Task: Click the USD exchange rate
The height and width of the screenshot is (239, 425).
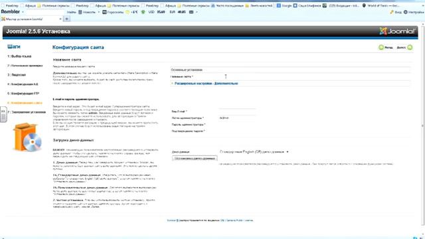Action: tap(157, 12)
